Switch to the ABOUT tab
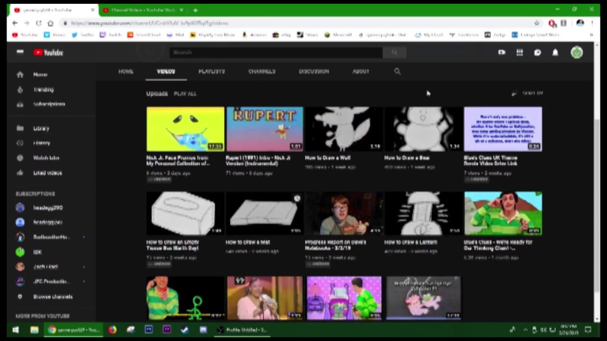 pos(360,72)
